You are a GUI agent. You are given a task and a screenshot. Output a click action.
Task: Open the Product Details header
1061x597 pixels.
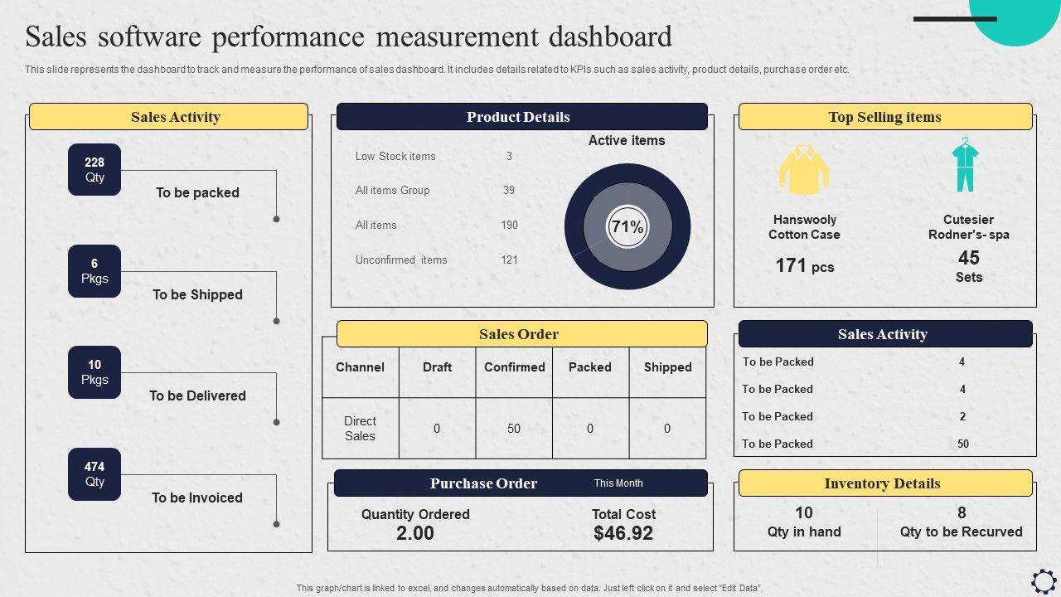click(522, 116)
